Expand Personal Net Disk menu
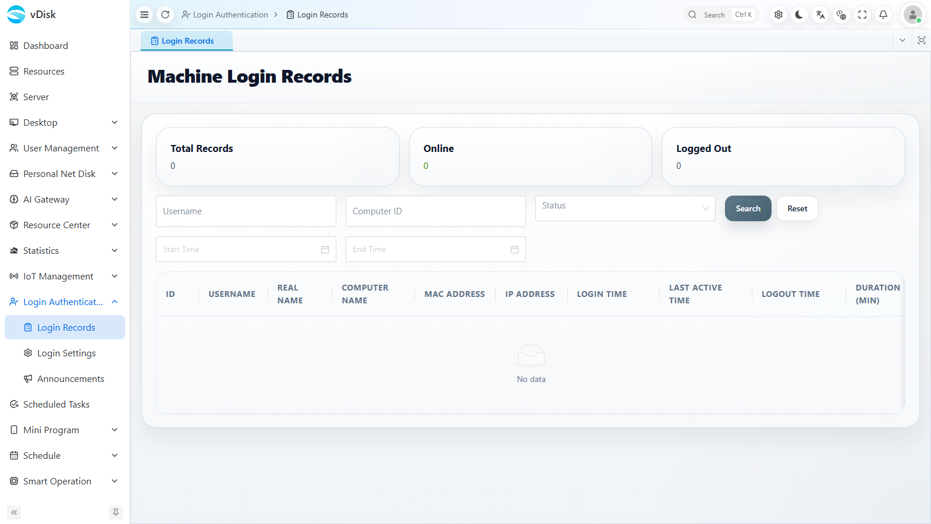Image resolution: width=931 pixels, height=524 pixels. click(x=65, y=174)
